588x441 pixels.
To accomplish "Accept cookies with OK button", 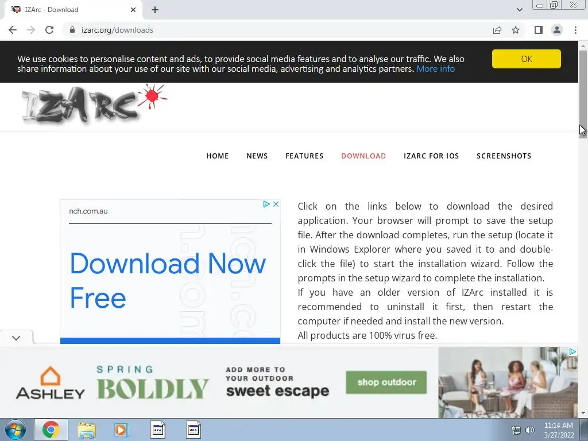I will pos(527,59).
